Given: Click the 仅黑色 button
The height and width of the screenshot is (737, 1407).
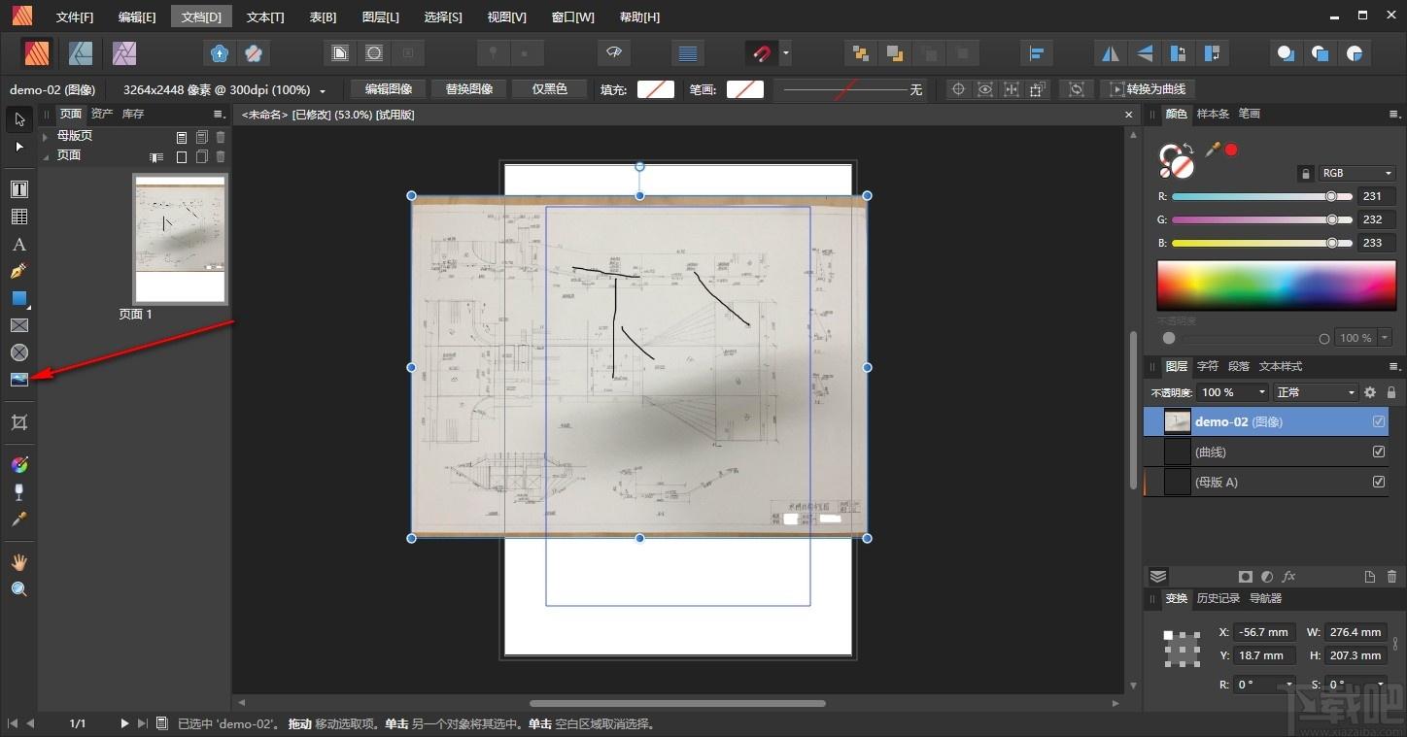Looking at the screenshot, I should point(550,89).
